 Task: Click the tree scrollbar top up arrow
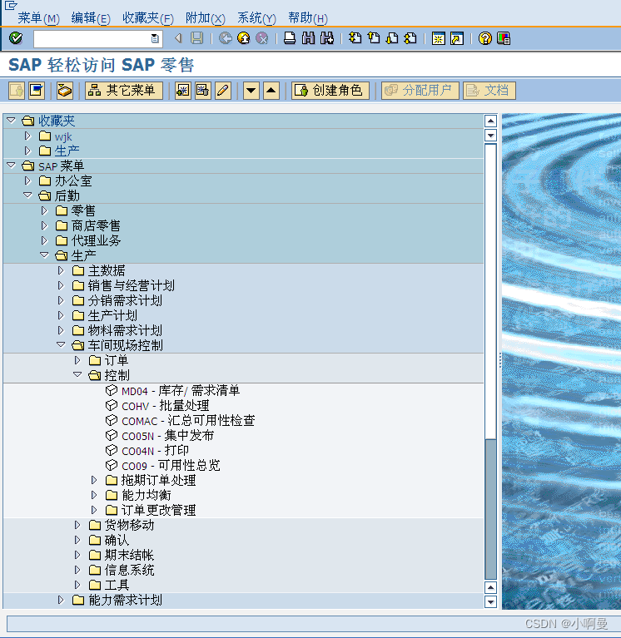pyautogui.click(x=490, y=121)
